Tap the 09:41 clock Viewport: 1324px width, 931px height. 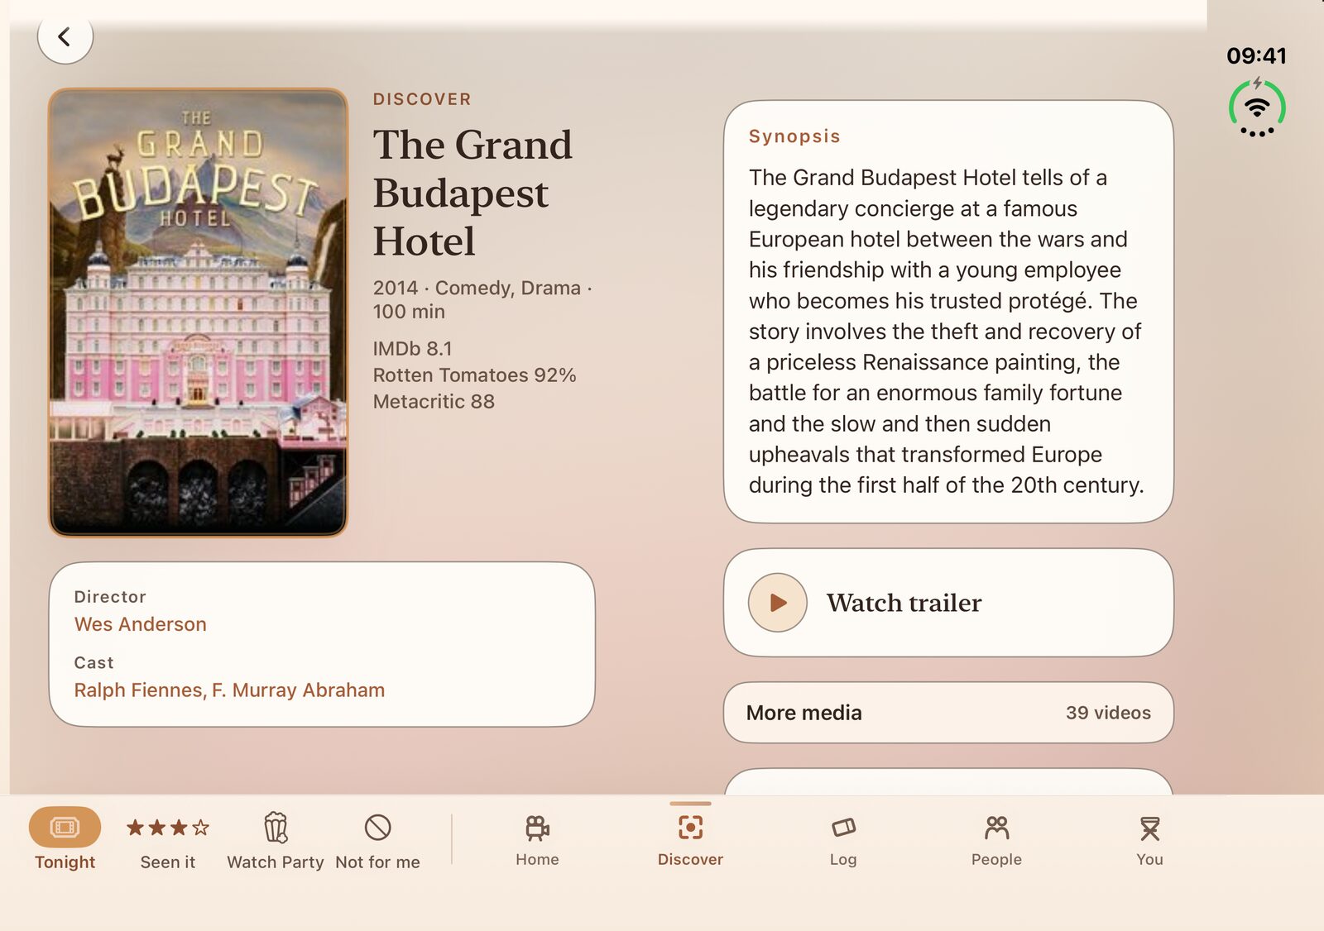[x=1256, y=55]
